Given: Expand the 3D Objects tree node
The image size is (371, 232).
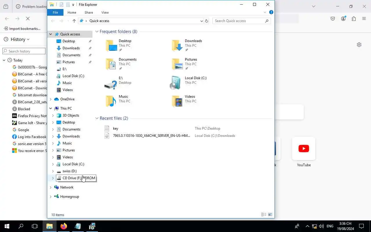Looking at the screenshot, I should coord(53,115).
